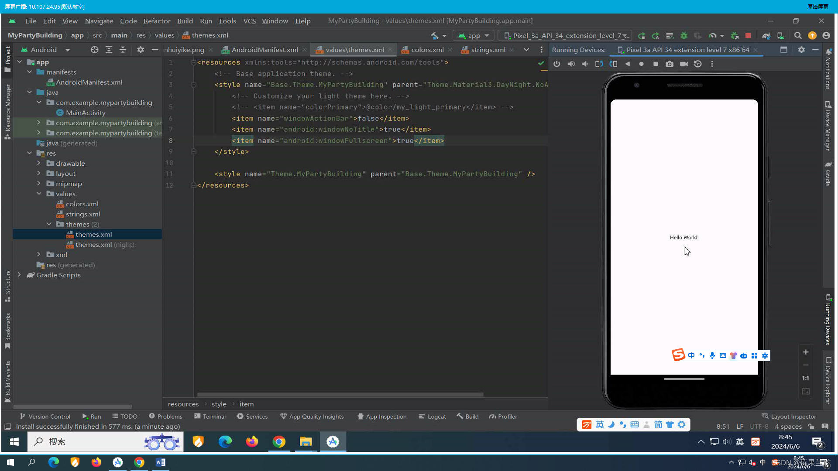Open the Refactor menu

[x=157, y=20]
